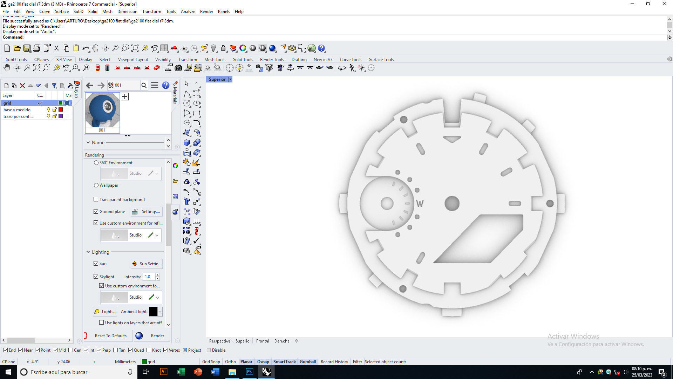Open the Render menu
673x379 pixels.
tap(206, 11)
